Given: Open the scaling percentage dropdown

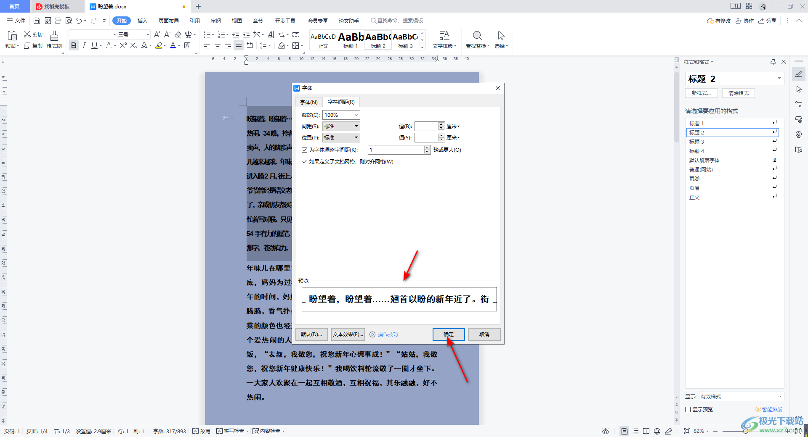Looking at the screenshot, I should (356, 115).
